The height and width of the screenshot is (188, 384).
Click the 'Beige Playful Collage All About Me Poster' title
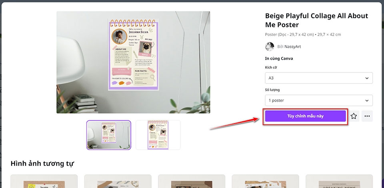(x=316, y=20)
